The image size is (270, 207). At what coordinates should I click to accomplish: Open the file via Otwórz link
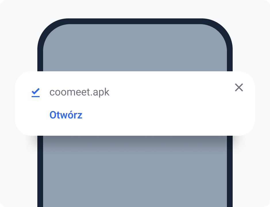(x=66, y=115)
